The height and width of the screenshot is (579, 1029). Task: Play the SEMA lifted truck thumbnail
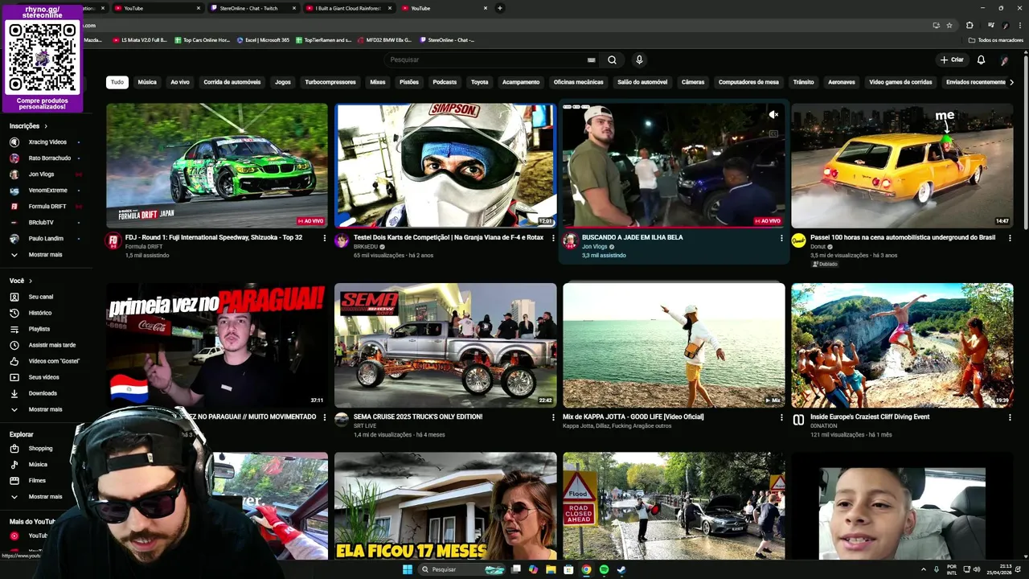click(x=445, y=345)
